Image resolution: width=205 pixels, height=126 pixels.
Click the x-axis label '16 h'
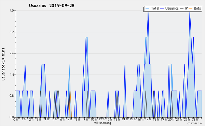[x=140, y=119]
